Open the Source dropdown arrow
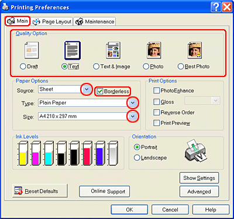This screenshot has height=219, width=234. pyautogui.click(x=87, y=89)
